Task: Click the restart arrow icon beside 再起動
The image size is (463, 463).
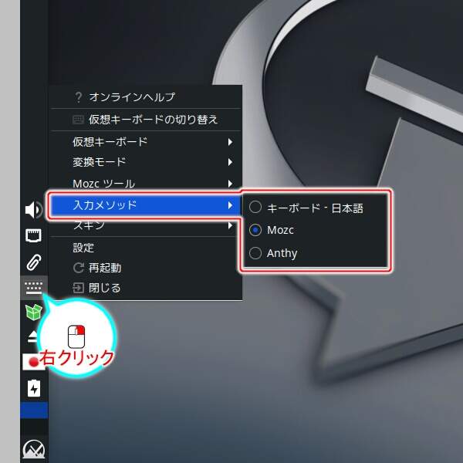Action: pyautogui.click(x=79, y=268)
